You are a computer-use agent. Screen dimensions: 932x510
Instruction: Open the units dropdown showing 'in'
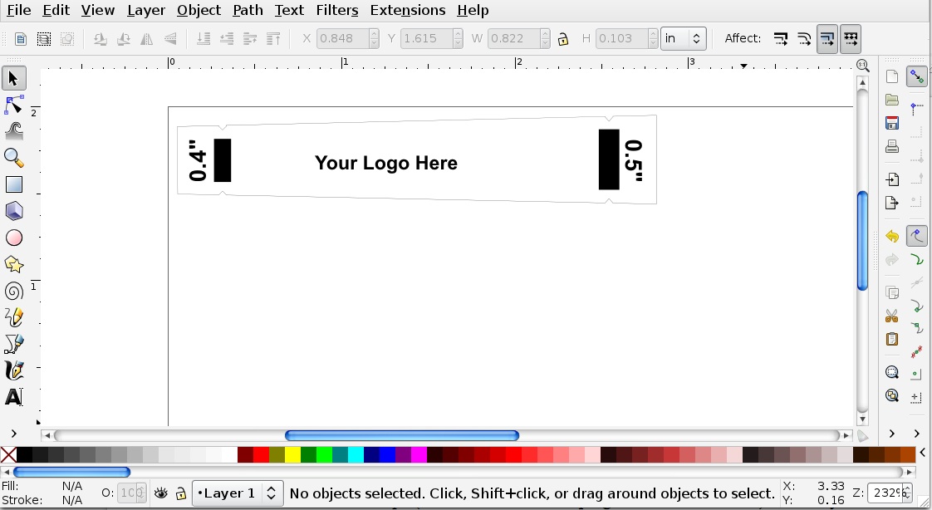[x=683, y=38]
